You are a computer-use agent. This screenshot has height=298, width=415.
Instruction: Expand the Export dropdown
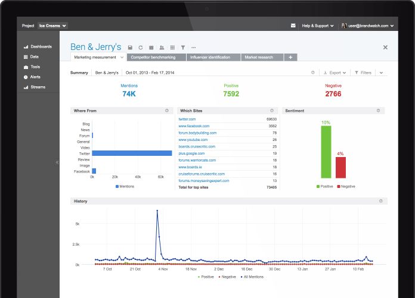[335, 73]
